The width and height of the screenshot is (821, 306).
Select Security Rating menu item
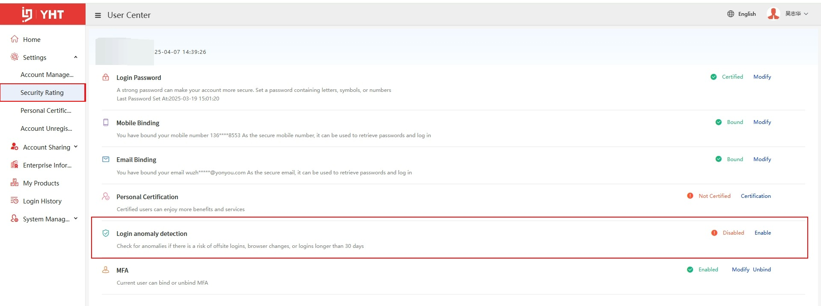[x=42, y=93]
